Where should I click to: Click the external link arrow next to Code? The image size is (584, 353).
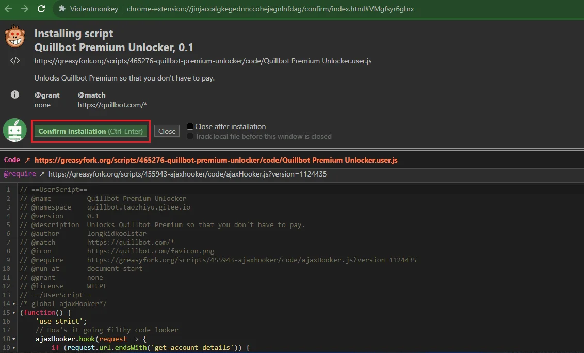(27, 161)
